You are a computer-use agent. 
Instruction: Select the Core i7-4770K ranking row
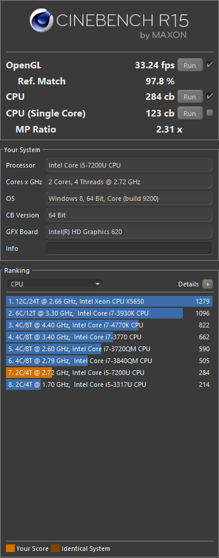109,325
